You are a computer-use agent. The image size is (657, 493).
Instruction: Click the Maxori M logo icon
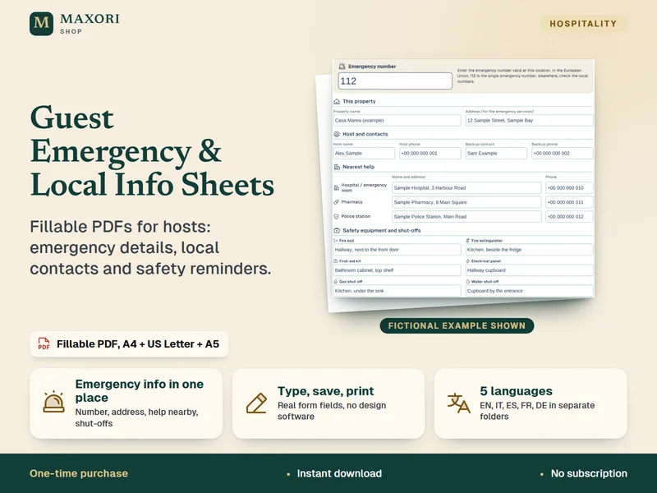[x=42, y=24]
